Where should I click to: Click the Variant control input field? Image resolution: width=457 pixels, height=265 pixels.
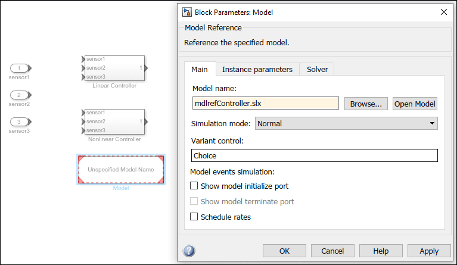pos(315,155)
